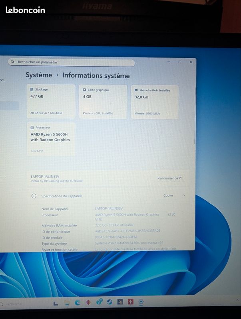Select the Type du système label
This screenshot has width=241, height=319.
pyautogui.click(x=54, y=244)
